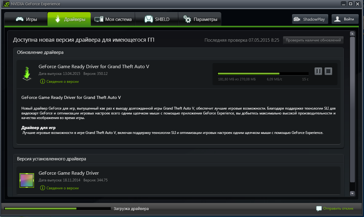This screenshot has height=217, width=364.
Task: Stop the driver download
Action: coord(328,71)
